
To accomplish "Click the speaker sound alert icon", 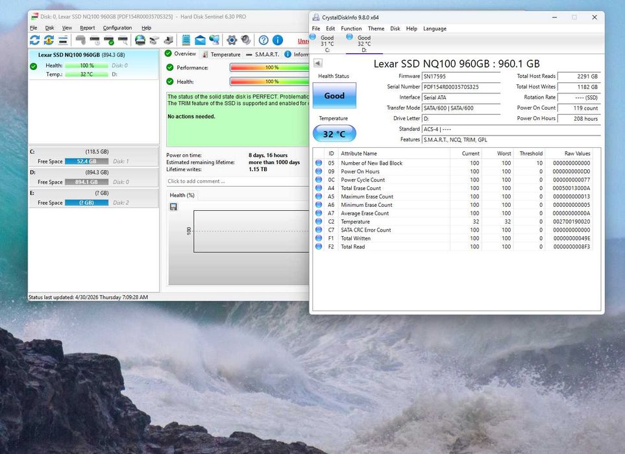I will pyautogui.click(x=246, y=40).
